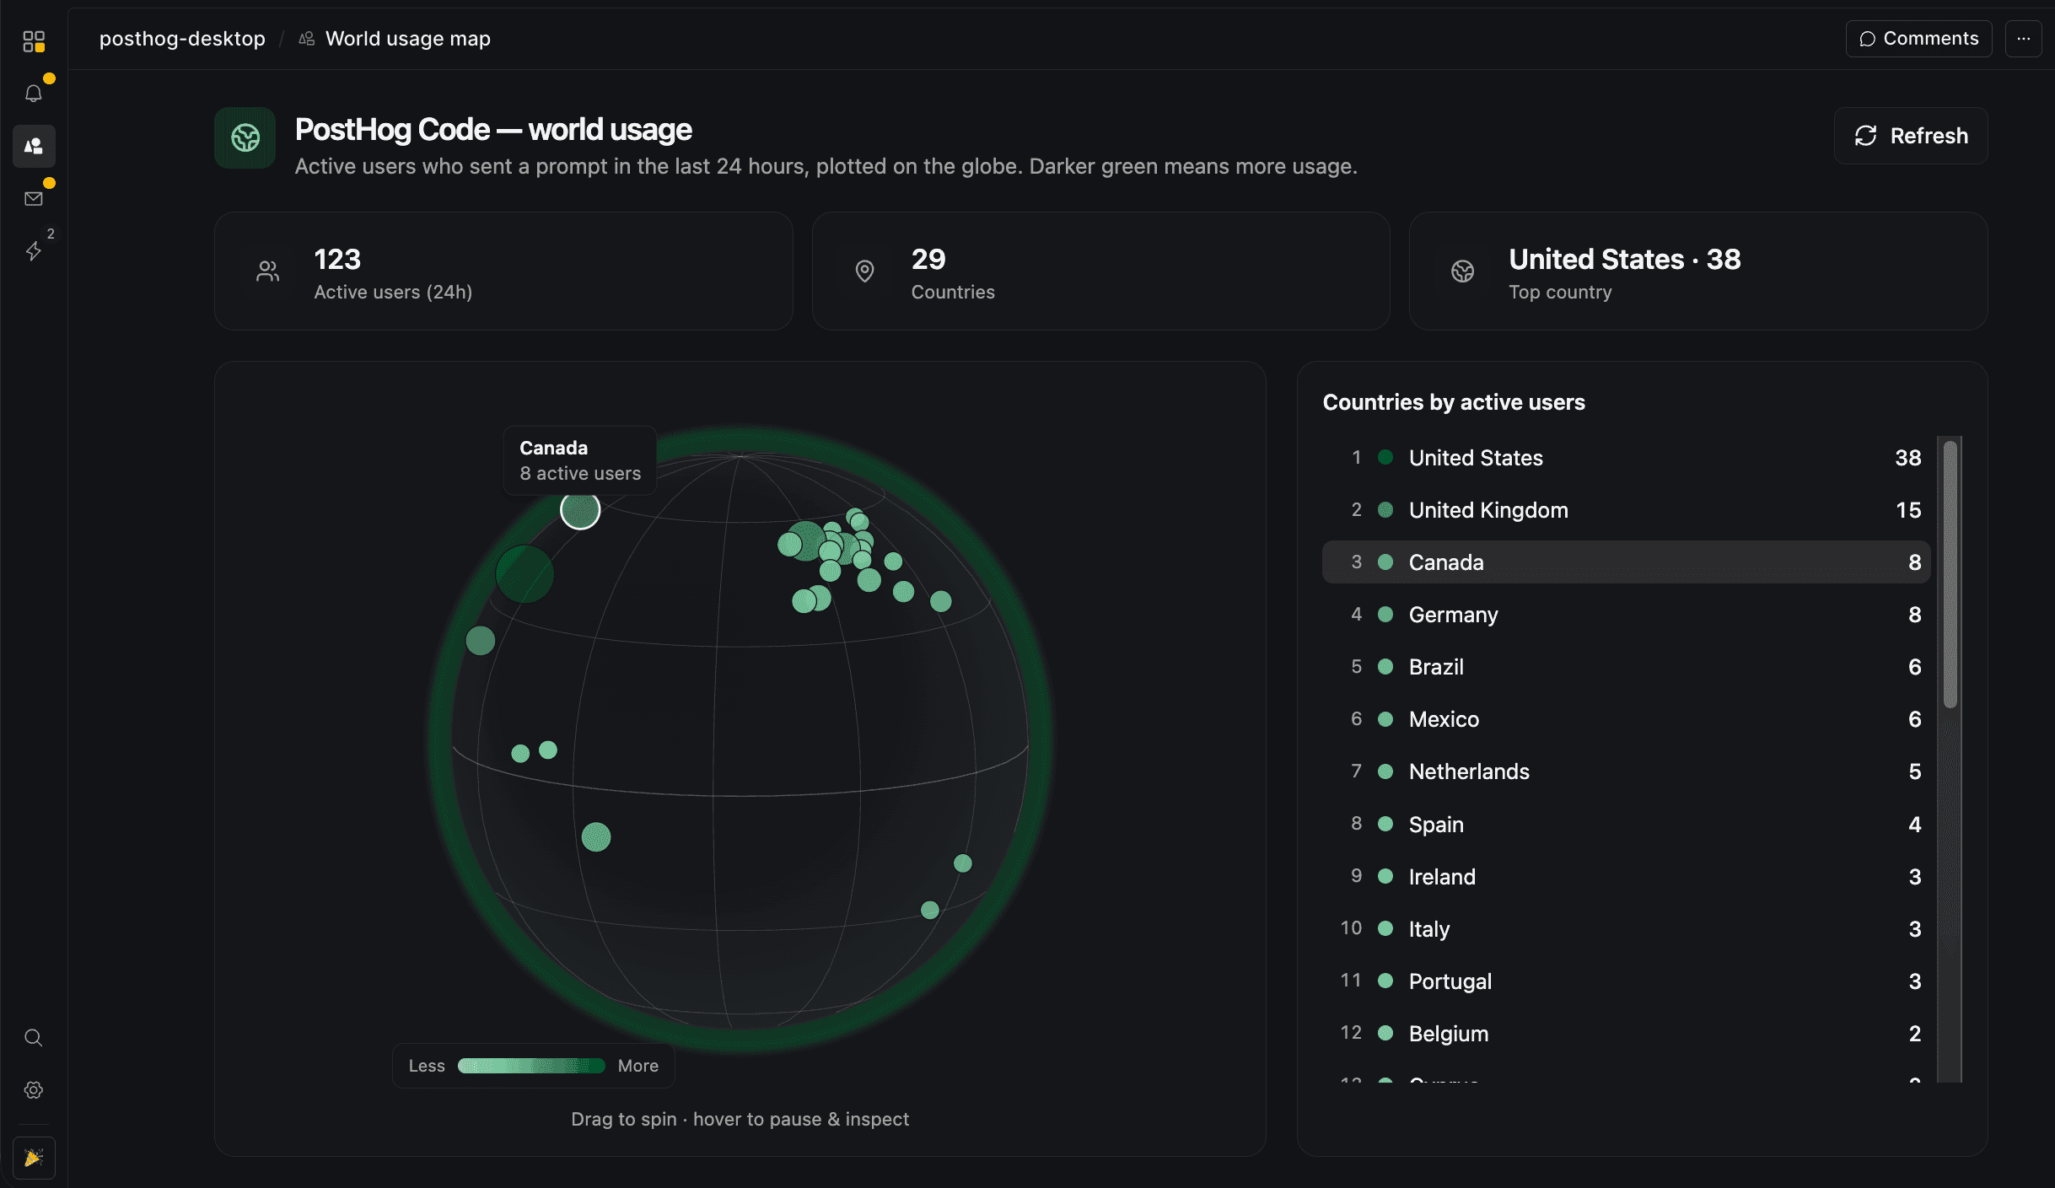Select Italy row in country list
This screenshot has height=1188, width=2055.
pos(1626,929)
